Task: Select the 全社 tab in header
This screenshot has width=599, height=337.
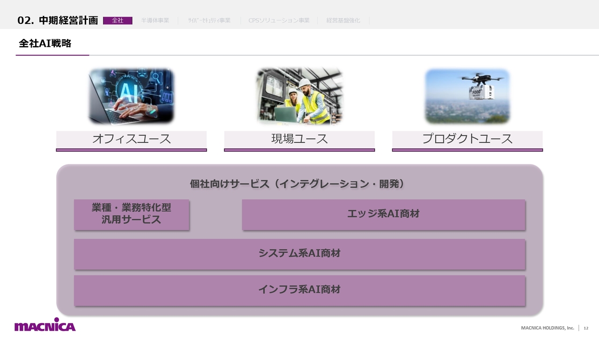Action: tap(117, 21)
